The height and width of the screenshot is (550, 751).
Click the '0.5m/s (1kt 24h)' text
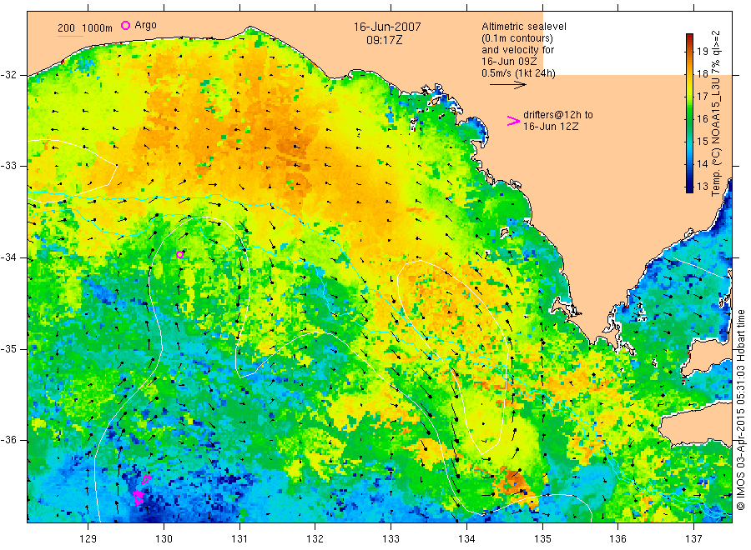click(518, 73)
